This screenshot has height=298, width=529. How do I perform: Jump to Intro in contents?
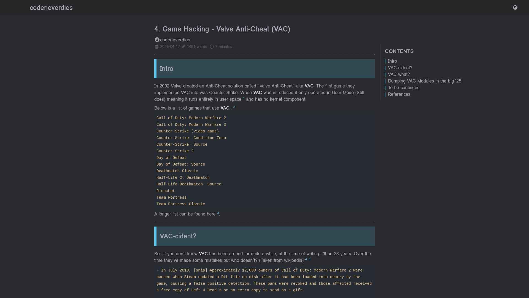[392, 61]
